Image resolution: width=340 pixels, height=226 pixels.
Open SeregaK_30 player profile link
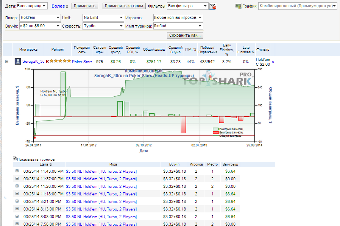click(x=33, y=62)
